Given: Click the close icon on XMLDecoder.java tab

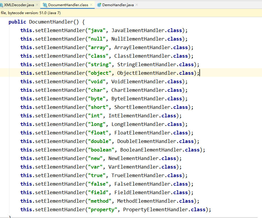Looking at the screenshot, I should click(37, 5).
